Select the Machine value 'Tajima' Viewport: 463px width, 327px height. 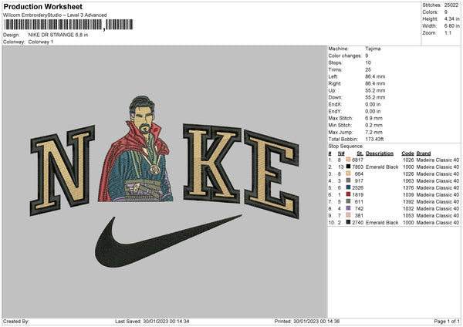point(373,49)
